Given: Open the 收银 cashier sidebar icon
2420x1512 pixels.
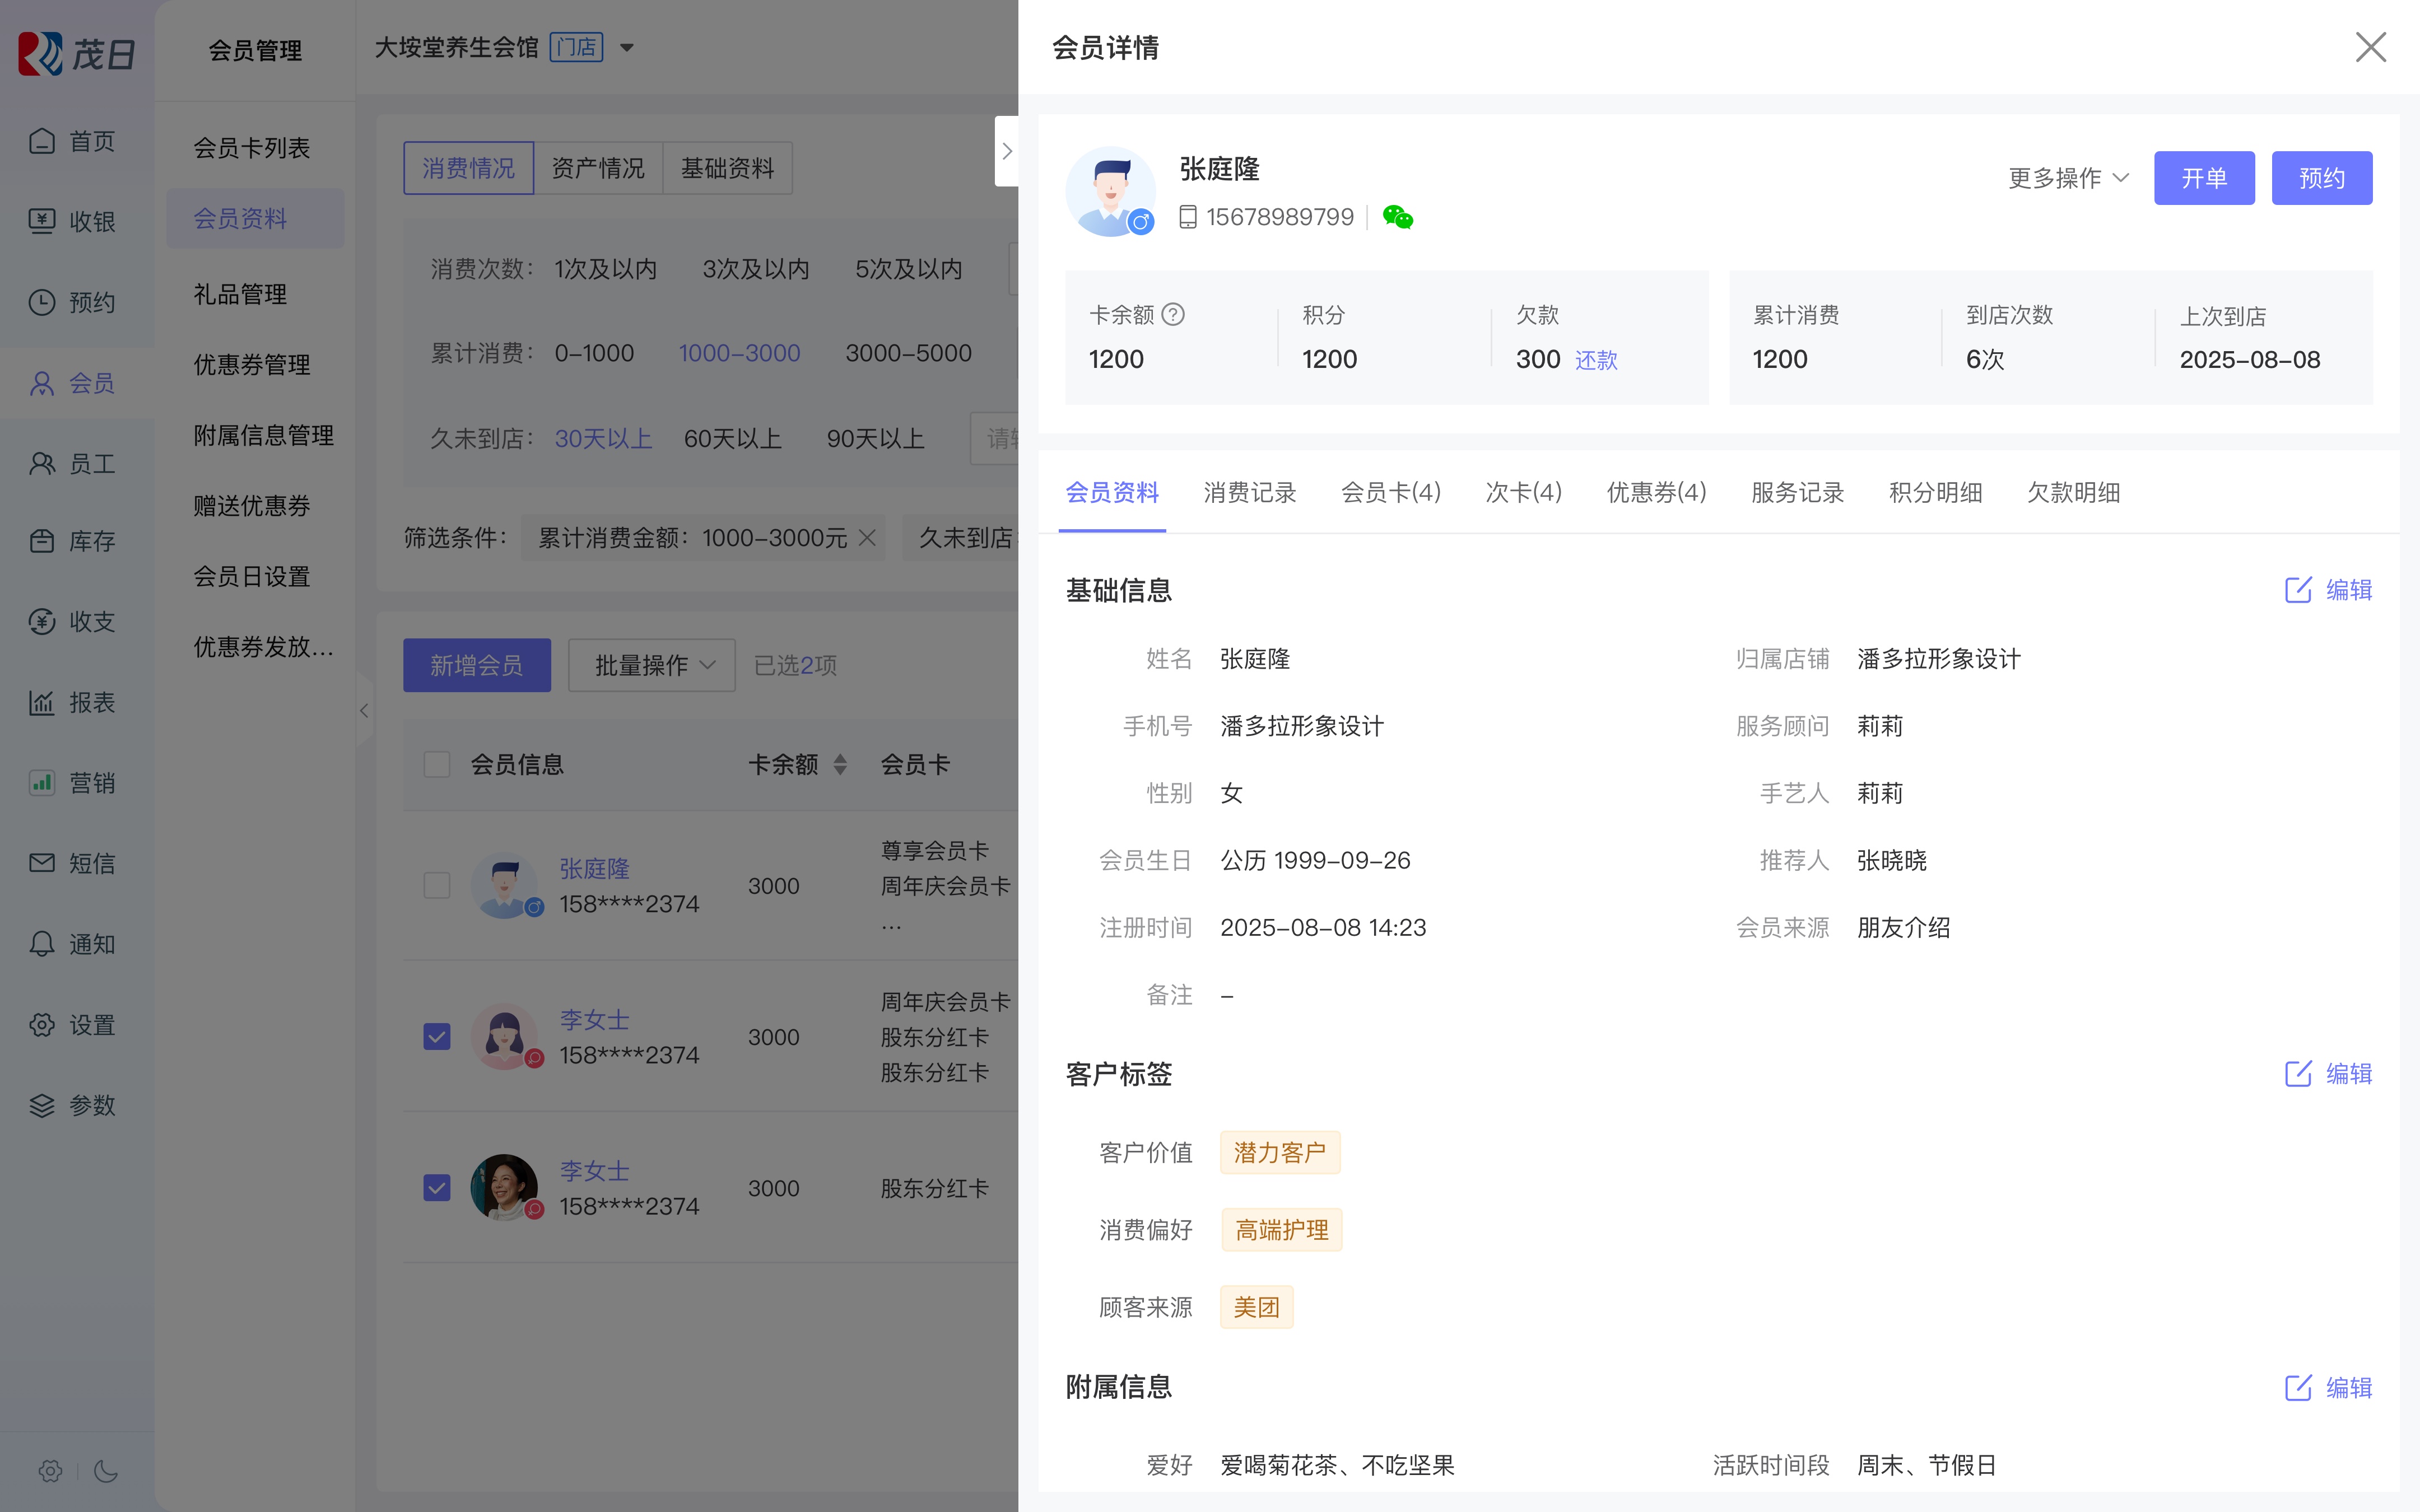Looking at the screenshot, I should [x=42, y=221].
